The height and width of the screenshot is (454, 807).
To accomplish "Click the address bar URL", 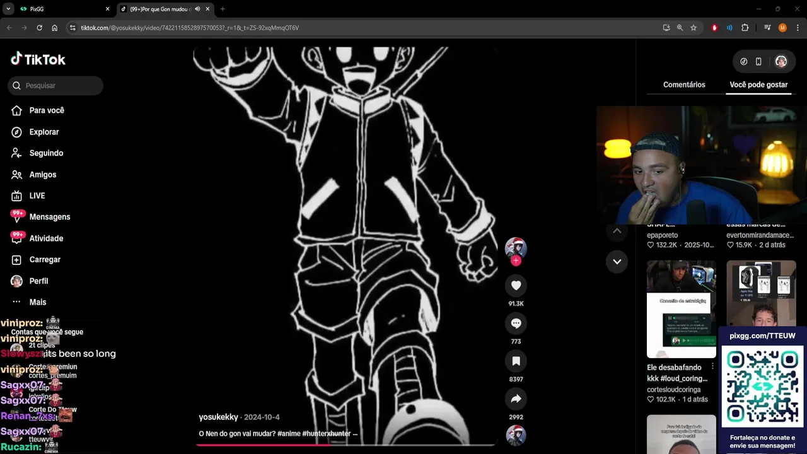I will pyautogui.click(x=190, y=28).
